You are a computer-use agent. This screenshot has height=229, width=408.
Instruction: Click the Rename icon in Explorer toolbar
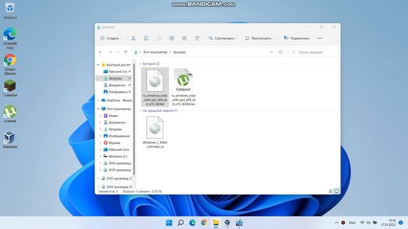171,38
